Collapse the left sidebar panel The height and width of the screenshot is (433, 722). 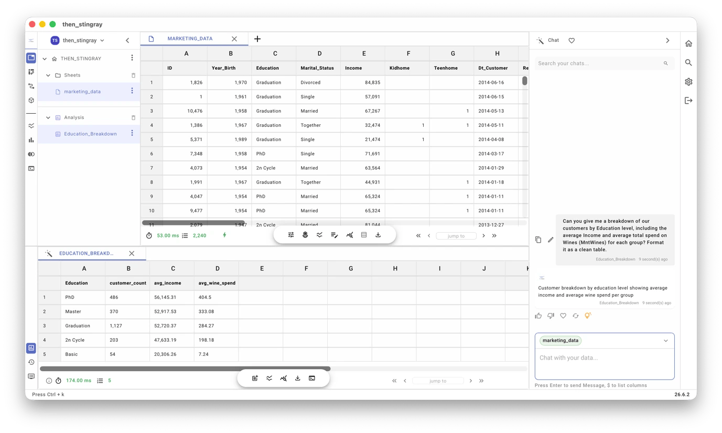(127, 40)
